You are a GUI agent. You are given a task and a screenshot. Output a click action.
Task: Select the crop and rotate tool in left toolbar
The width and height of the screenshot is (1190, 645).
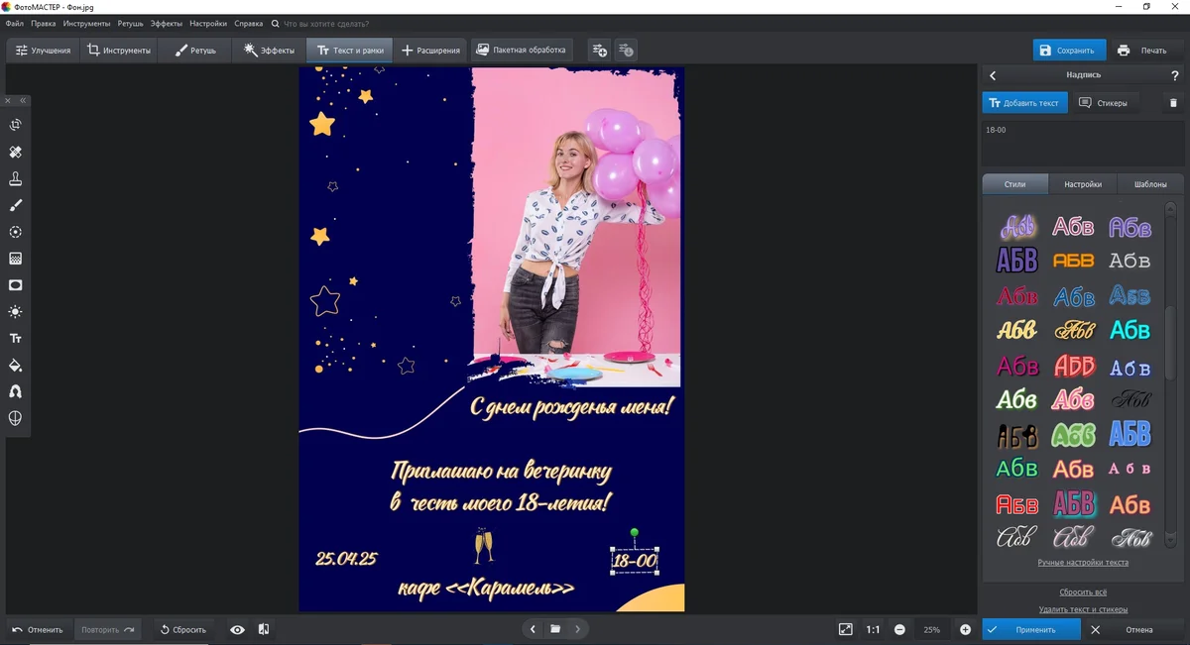[16, 125]
